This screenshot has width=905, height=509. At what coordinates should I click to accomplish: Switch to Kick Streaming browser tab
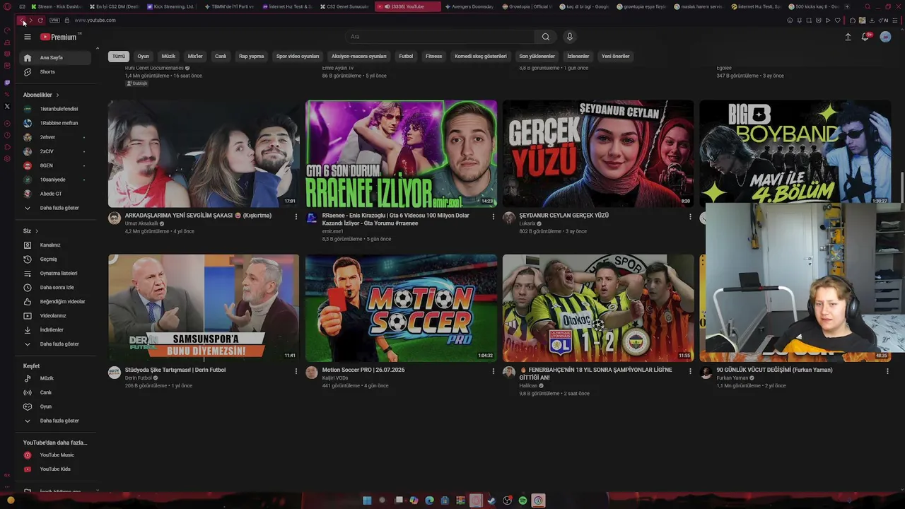coord(170,6)
